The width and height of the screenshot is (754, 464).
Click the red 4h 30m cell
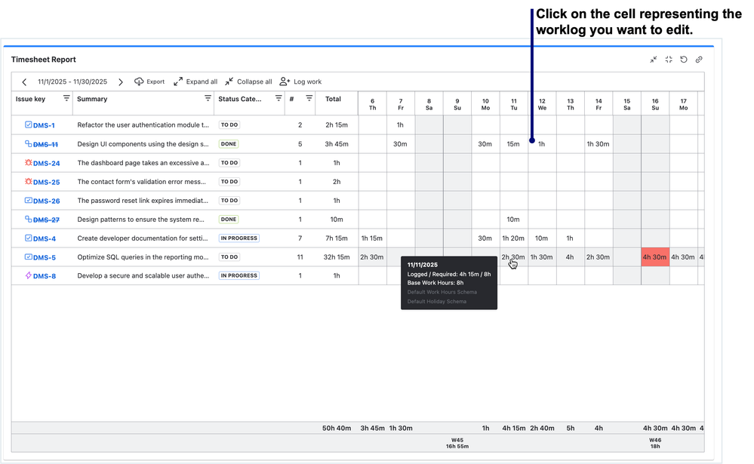tap(655, 257)
